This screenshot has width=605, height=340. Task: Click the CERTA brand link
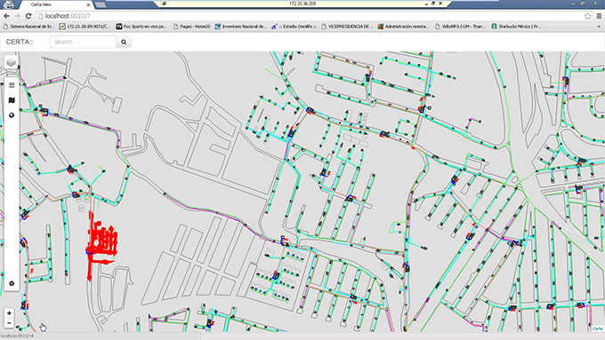(20, 42)
